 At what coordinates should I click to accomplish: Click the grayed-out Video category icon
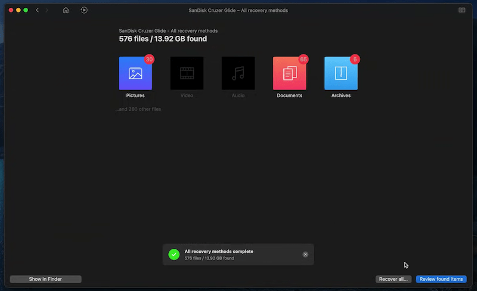pos(187,73)
